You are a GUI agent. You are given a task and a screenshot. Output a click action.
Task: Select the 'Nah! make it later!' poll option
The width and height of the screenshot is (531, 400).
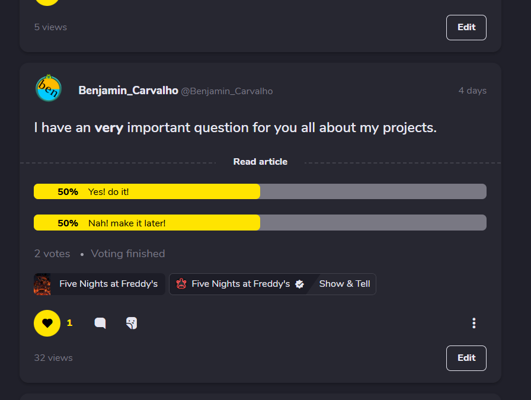127,223
